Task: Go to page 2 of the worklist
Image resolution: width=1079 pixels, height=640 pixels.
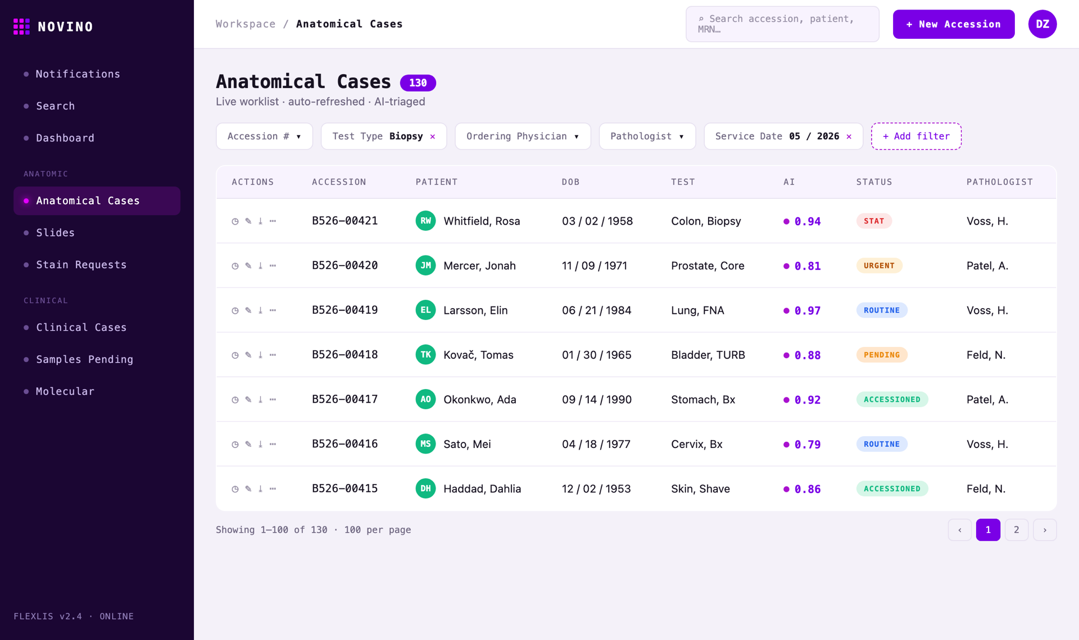Action: [x=1016, y=530]
